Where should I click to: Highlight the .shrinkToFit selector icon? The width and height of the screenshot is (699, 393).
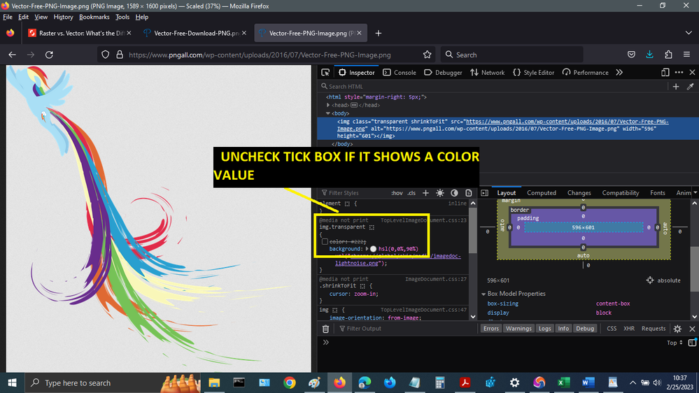362,286
